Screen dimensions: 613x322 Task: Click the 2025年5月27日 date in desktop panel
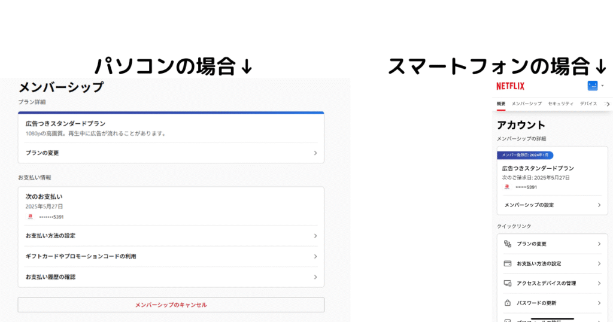click(44, 206)
